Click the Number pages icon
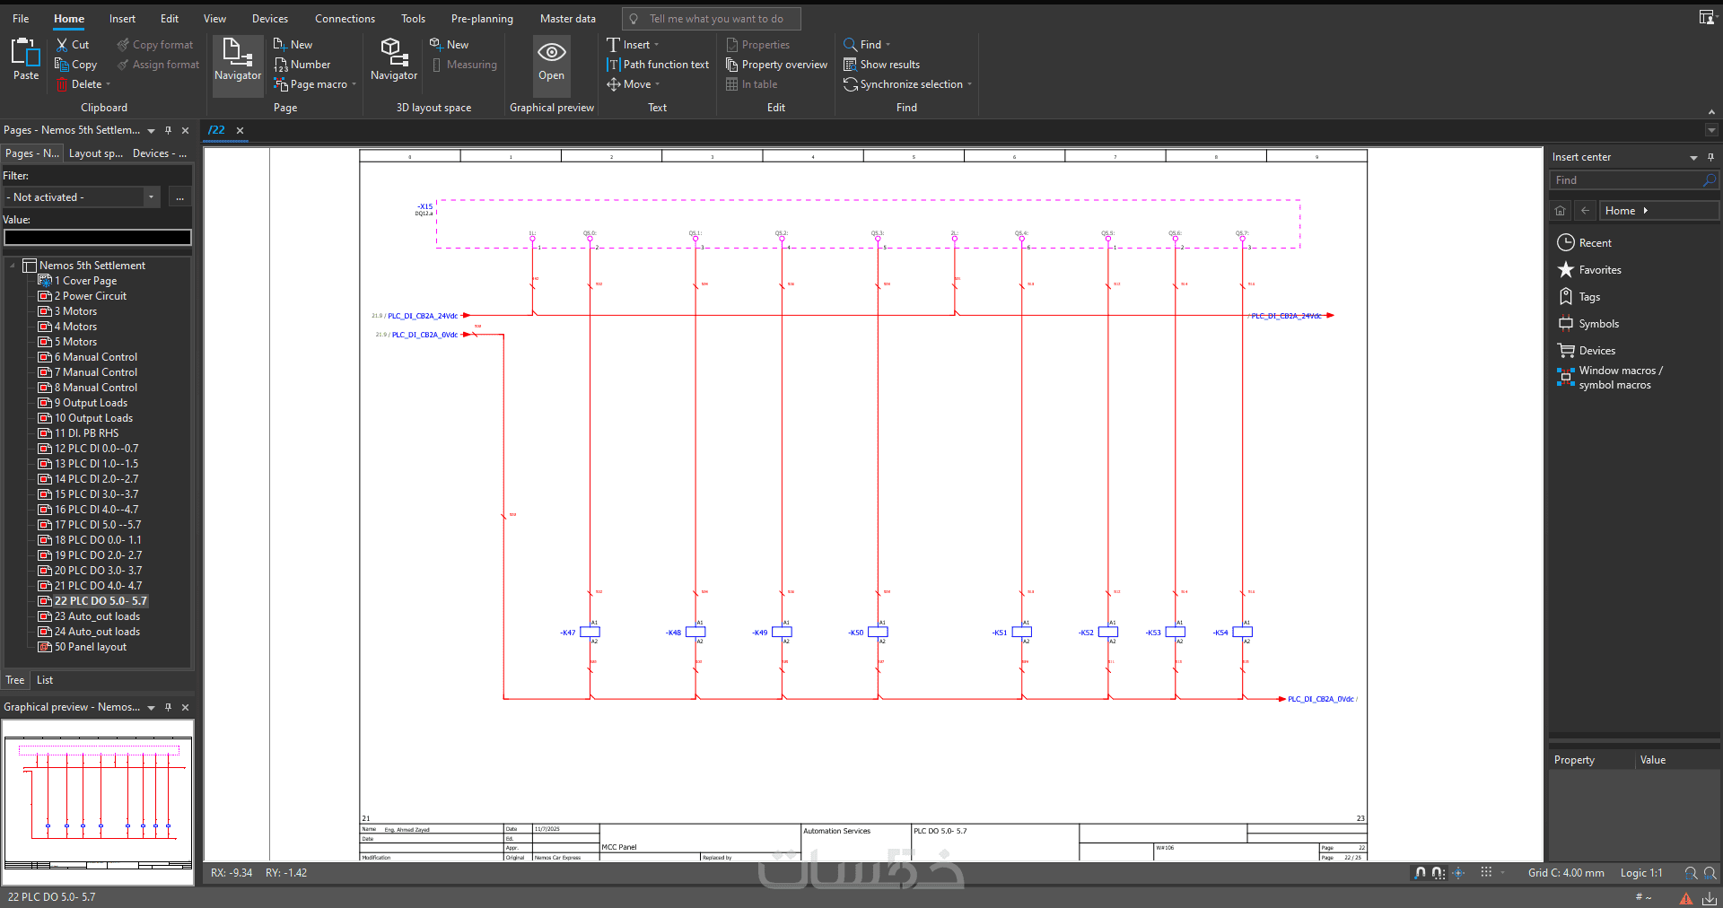The width and height of the screenshot is (1723, 908). point(280,65)
